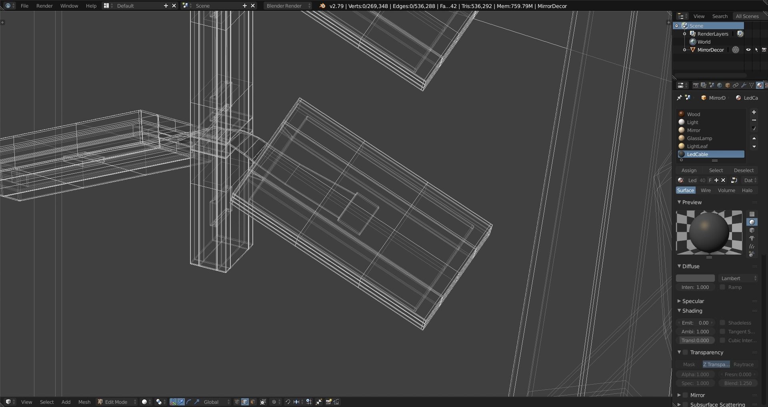Toggle MirrorDecor renderability camera
The height and width of the screenshot is (407, 768).
click(x=764, y=50)
